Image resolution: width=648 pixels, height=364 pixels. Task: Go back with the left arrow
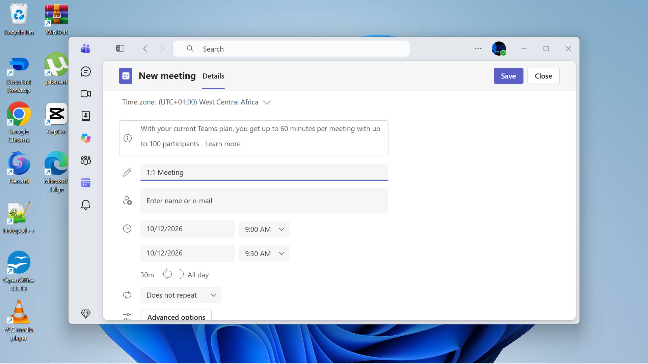click(145, 49)
